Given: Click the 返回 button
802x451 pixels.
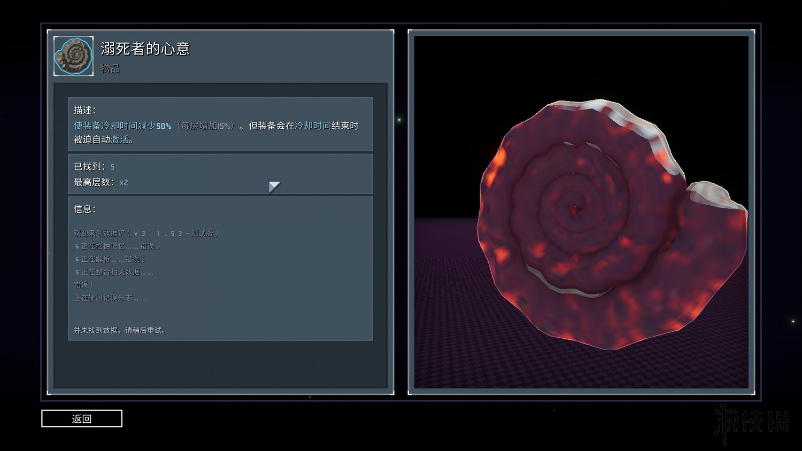Looking at the screenshot, I should pos(81,418).
